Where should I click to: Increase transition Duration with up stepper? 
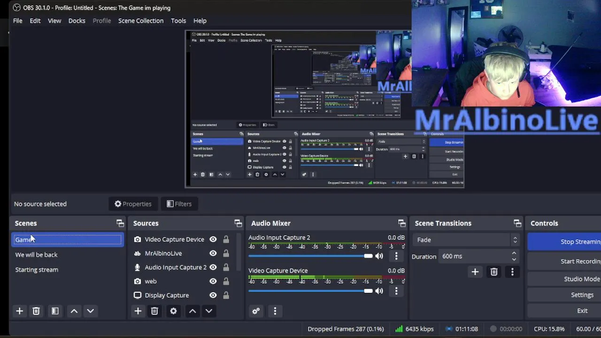[x=514, y=253]
